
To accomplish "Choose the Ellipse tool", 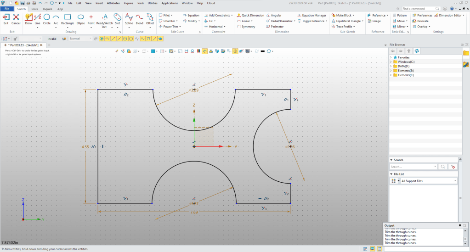I will pyautogui.click(x=80, y=17).
